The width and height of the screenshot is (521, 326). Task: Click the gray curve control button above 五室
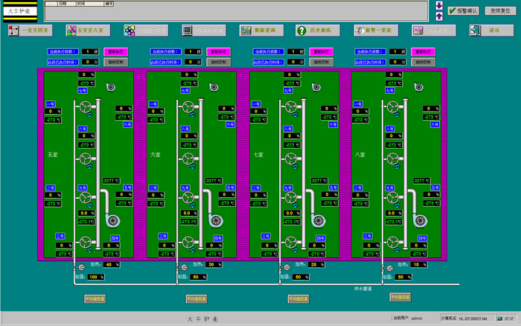115,62
